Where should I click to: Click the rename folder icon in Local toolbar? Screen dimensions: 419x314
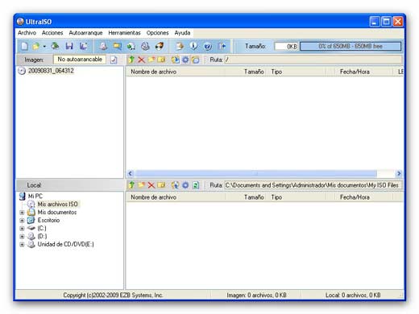(x=161, y=185)
